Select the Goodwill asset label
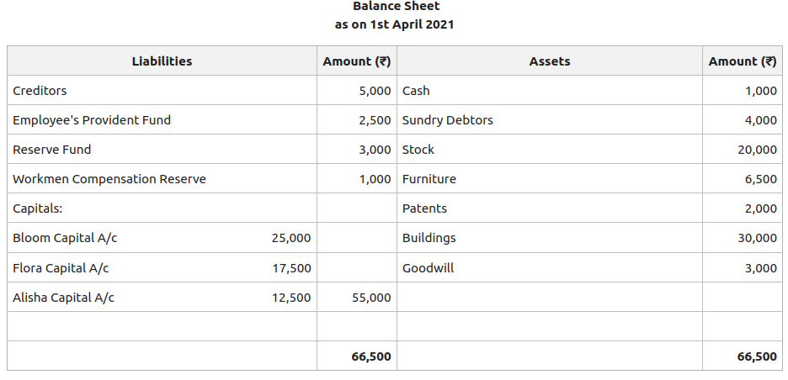The height and width of the screenshot is (380, 788). tap(429, 268)
